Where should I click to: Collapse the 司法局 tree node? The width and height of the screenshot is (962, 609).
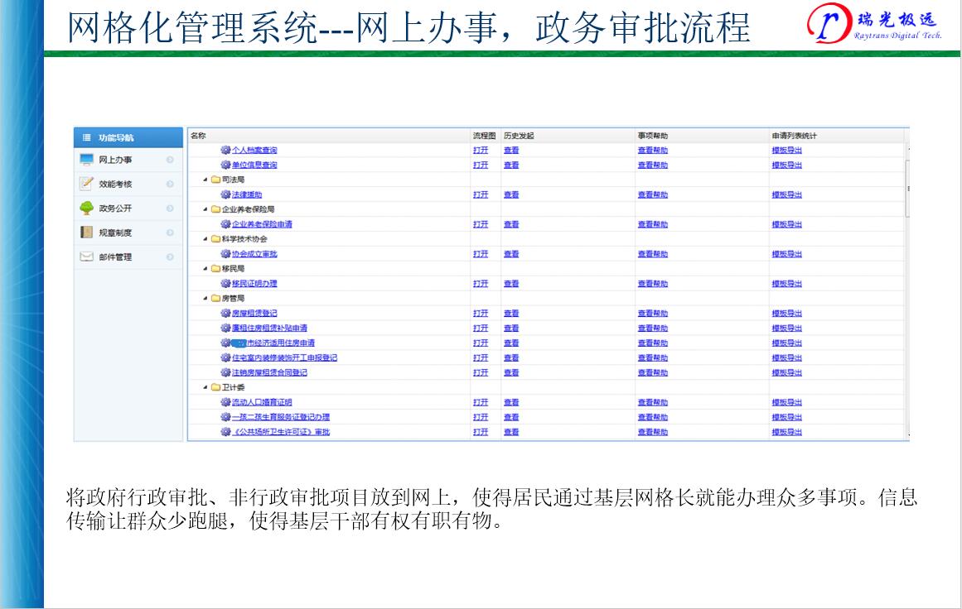click(205, 180)
